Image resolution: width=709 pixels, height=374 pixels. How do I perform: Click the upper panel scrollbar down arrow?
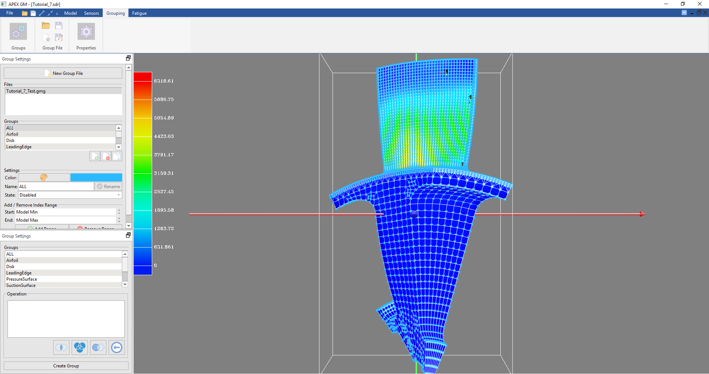129,226
